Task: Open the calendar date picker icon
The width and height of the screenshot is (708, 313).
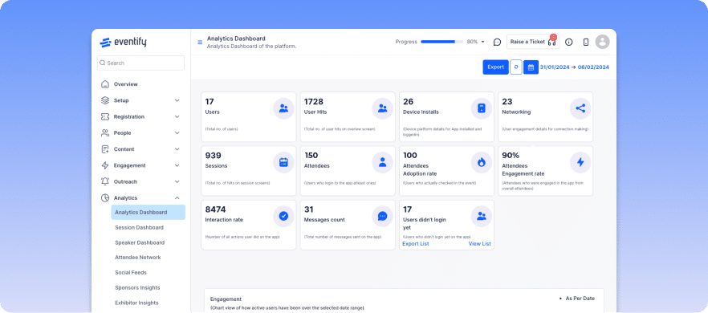Action: pos(531,67)
